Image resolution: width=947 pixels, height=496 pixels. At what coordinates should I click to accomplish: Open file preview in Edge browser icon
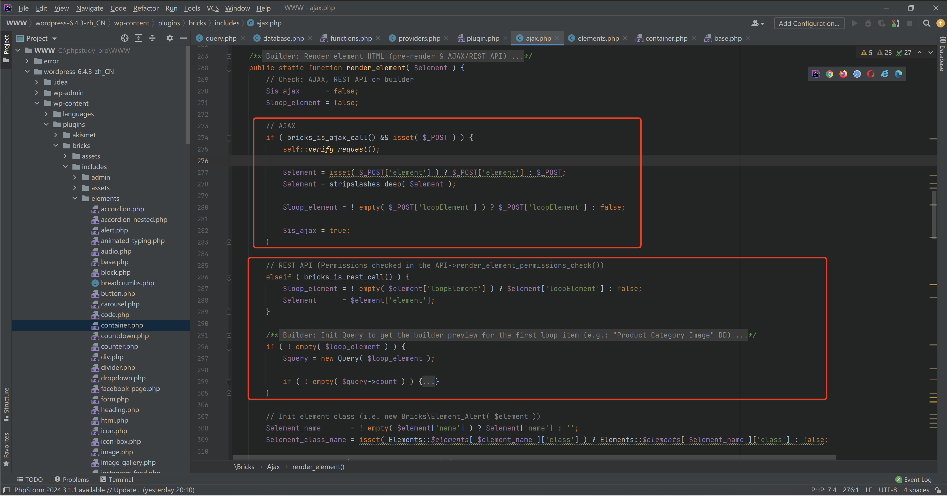(898, 74)
